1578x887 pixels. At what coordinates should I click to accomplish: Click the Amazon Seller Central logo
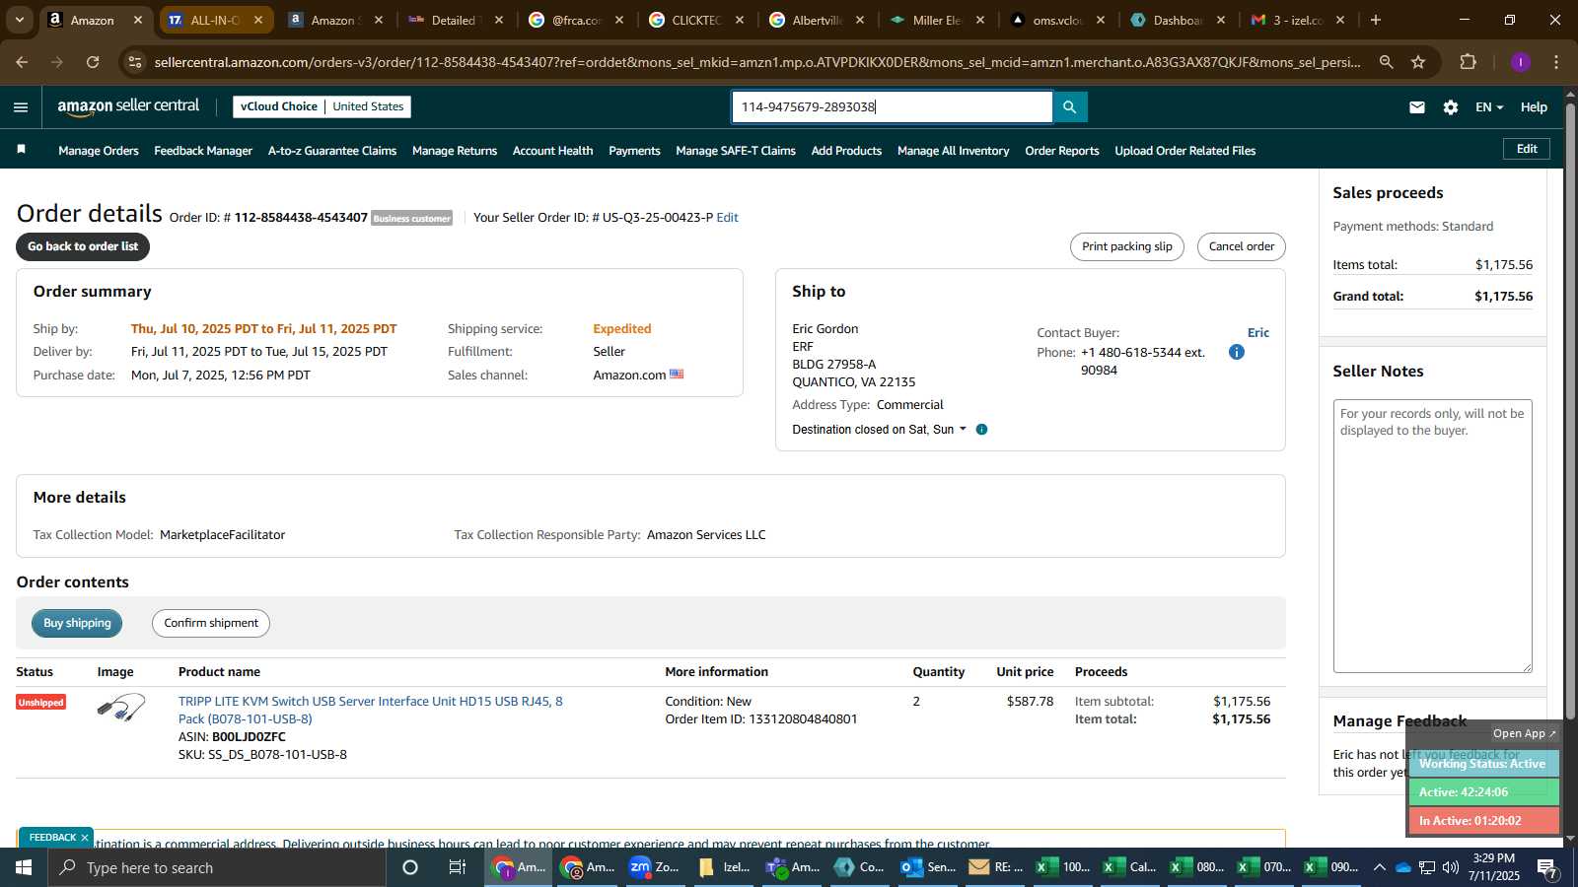(128, 106)
